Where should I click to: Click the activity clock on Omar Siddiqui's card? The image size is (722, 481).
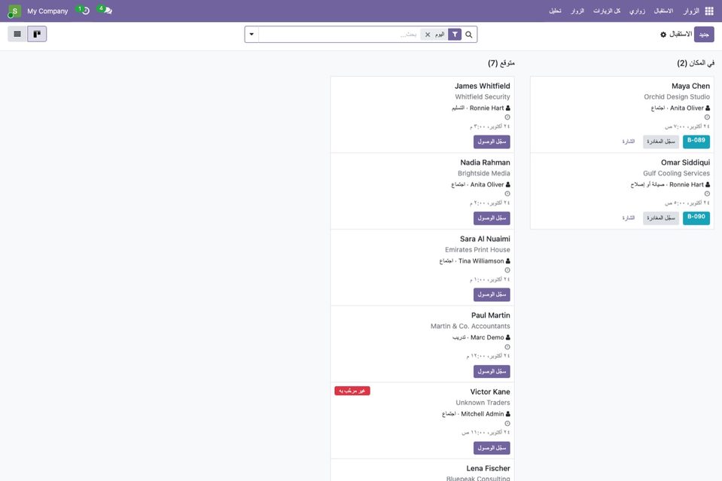point(707,193)
